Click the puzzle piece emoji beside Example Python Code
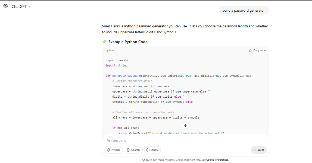 tap(105, 42)
